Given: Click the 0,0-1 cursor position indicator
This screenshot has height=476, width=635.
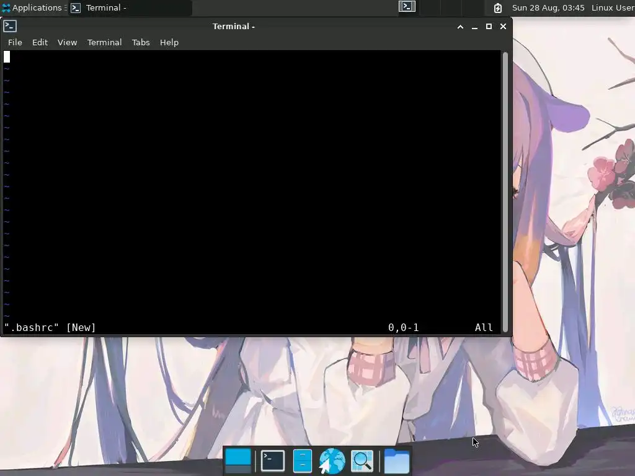Looking at the screenshot, I should point(403,327).
